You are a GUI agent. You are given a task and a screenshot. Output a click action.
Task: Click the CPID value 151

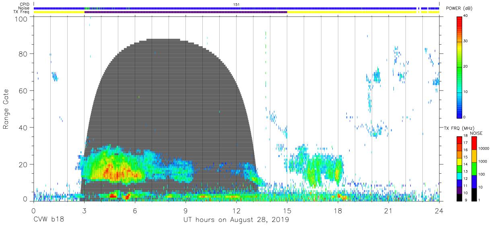pyautogui.click(x=237, y=4)
